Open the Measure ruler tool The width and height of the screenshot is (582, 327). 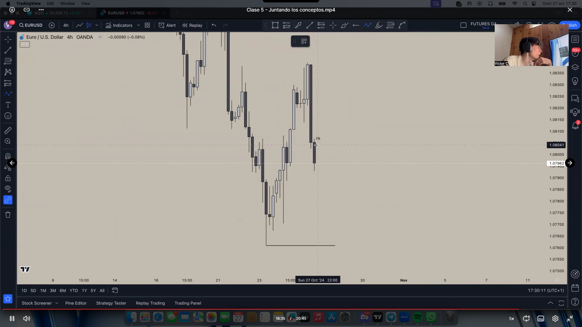coord(8,130)
